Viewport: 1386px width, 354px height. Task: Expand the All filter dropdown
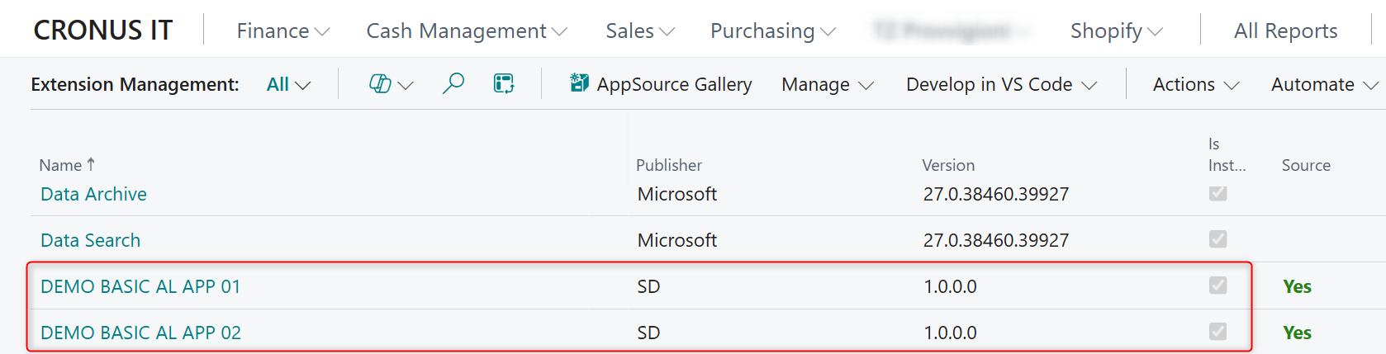(288, 84)
